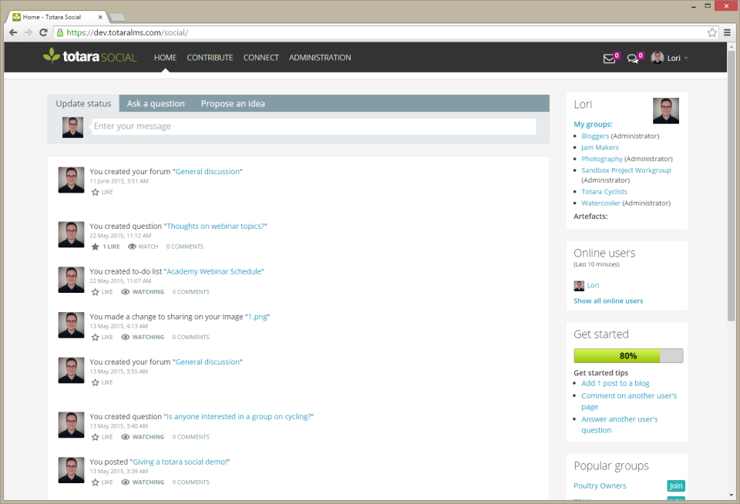This screenshot has height=504, width=740.
Task: Toggle Watching on Giving a totara social demo
Action: [143, 482]
